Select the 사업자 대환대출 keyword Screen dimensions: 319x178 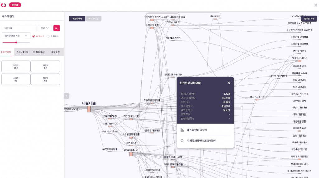(299, 108)
